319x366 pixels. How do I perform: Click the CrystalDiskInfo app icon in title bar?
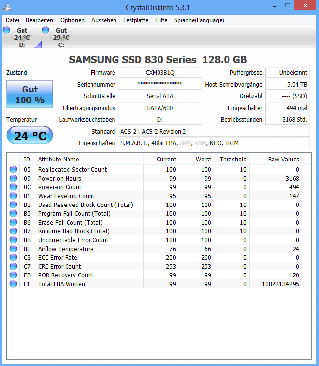(7, 7)
